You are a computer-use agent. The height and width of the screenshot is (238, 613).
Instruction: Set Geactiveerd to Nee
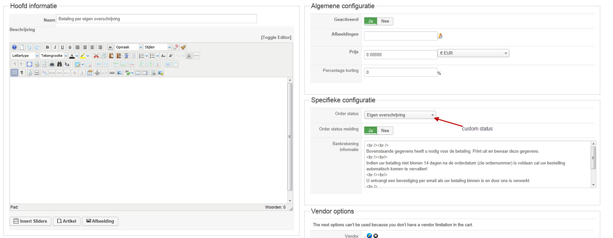[385, 21]
